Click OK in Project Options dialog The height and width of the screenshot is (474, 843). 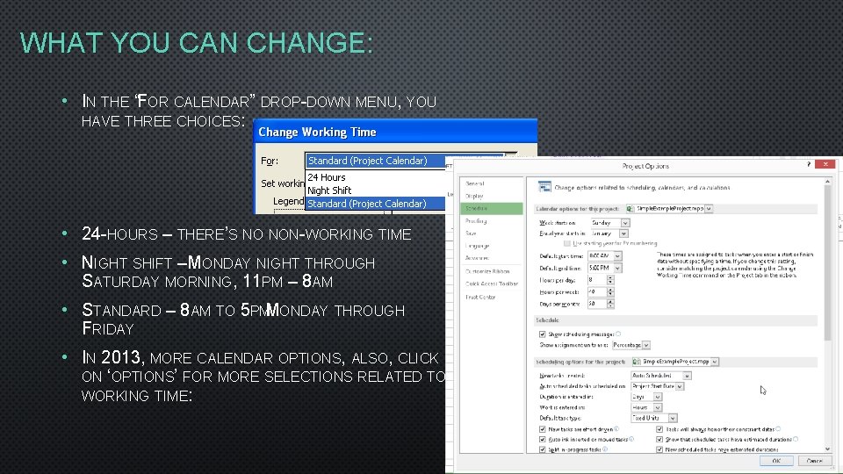click(x=775, y=461)
